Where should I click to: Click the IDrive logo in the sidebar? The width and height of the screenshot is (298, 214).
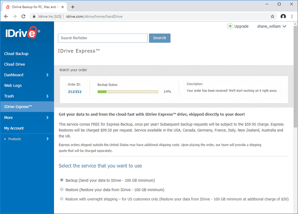pyautogui.click(x=23, y=32)
